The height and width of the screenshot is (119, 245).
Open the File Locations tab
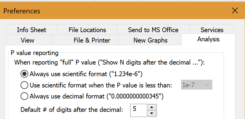click(87, 30)
